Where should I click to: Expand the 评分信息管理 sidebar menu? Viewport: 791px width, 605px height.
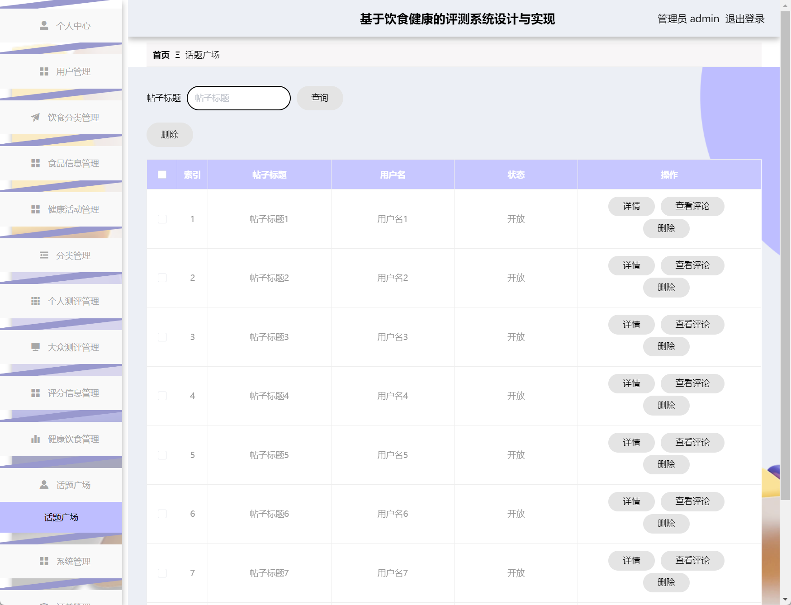tap(61, 393)
